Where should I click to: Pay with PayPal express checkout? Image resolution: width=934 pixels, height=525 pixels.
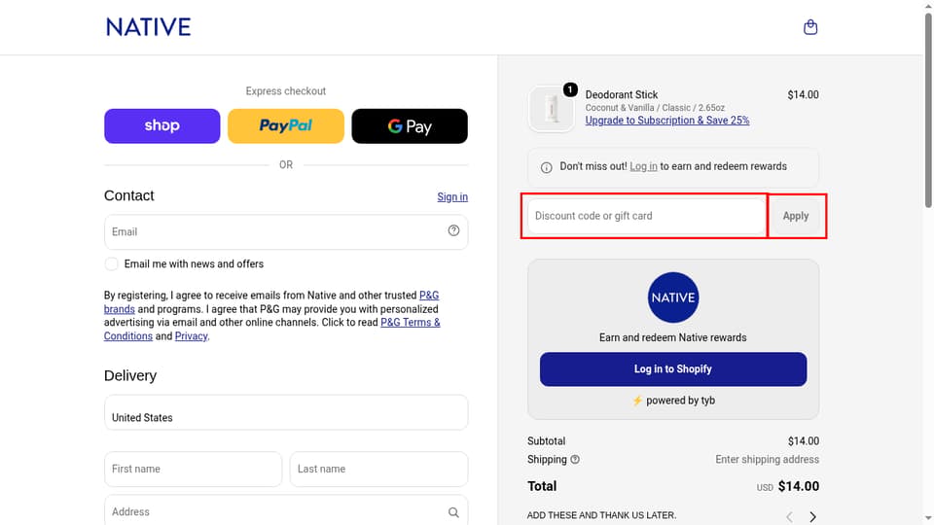(286, 125)
